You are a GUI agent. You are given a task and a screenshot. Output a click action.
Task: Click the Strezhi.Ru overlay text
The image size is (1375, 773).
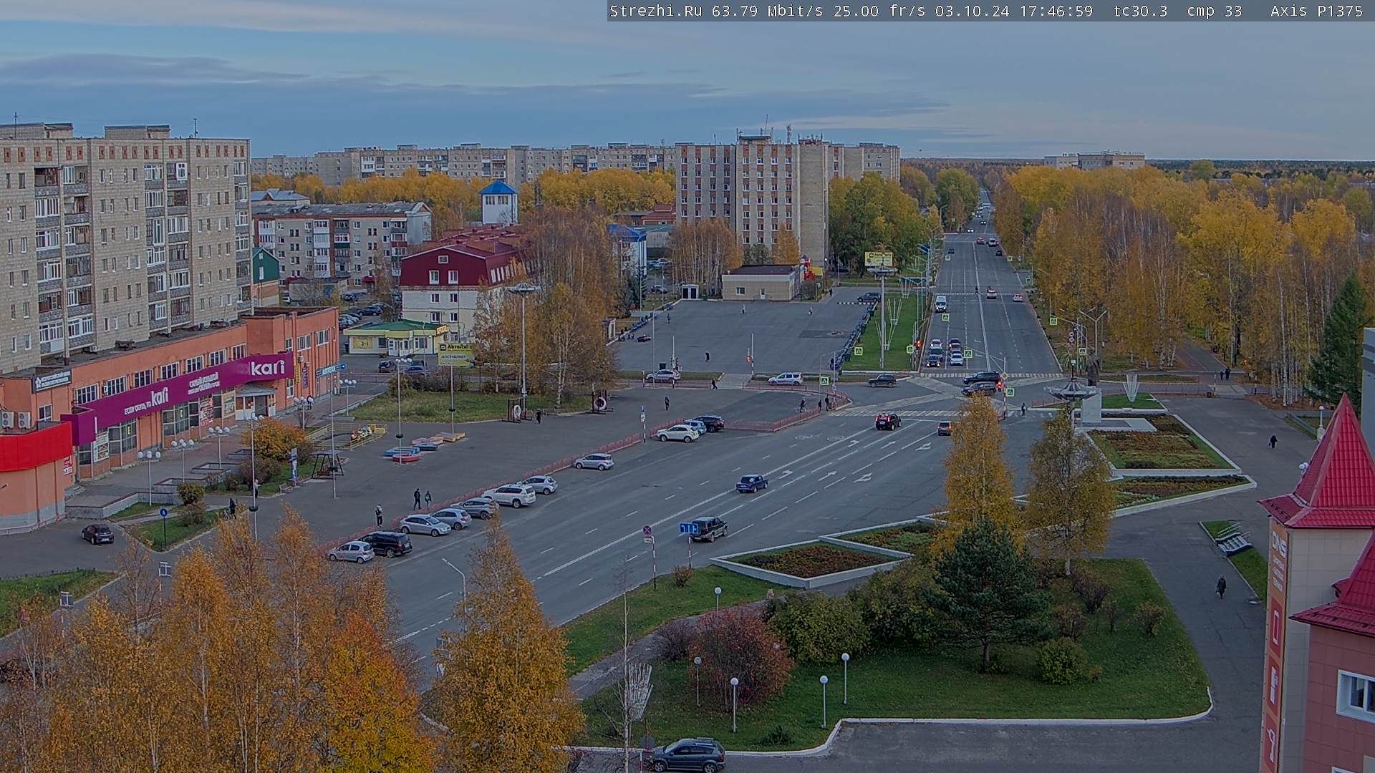pyautogui.click(x=655, y=11)
